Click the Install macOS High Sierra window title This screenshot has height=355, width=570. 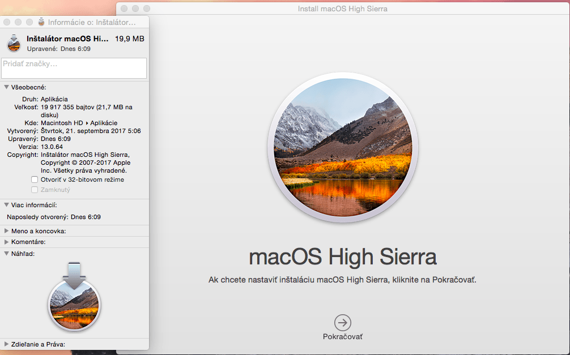coord(342,8)
